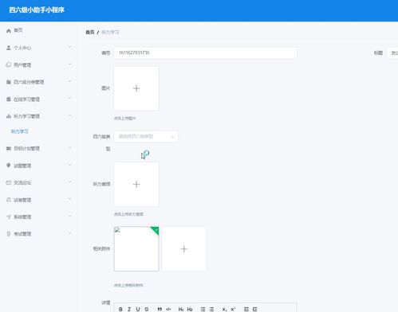Select 交流论坛 in the sidebar
Image resolution: width=398 pixels, height=312 pixels.
39,182
